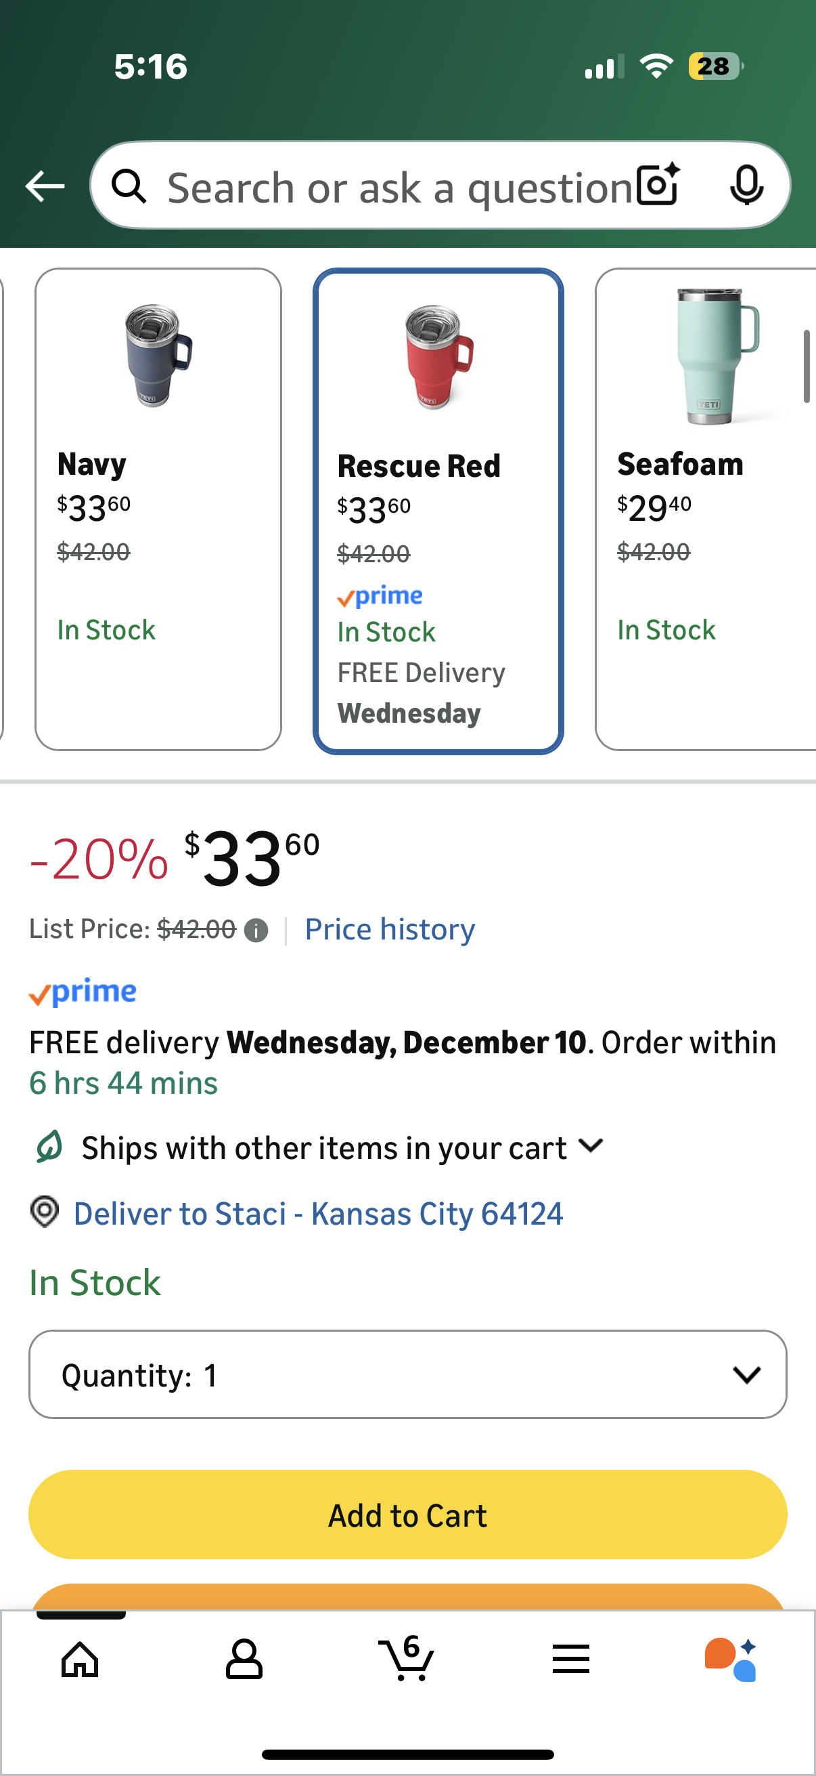Open the Price history link
The image size is (816, 1776).
[390, 929]
